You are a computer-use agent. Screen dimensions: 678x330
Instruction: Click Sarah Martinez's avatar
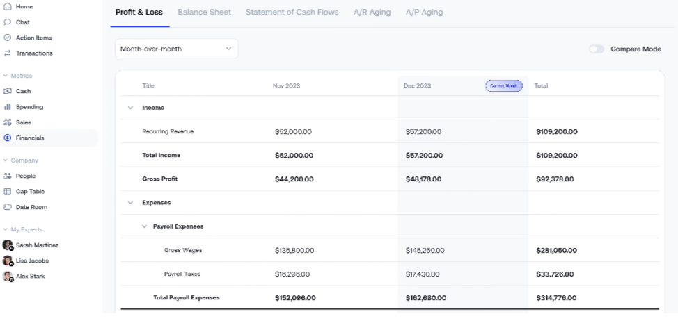[x=8, y=245]
